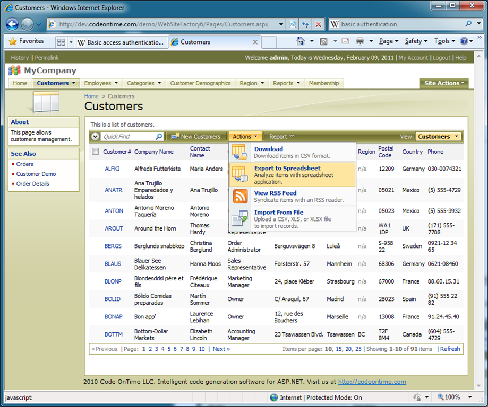Click the zoom level magnifier in status bar

tap(440, 397)
